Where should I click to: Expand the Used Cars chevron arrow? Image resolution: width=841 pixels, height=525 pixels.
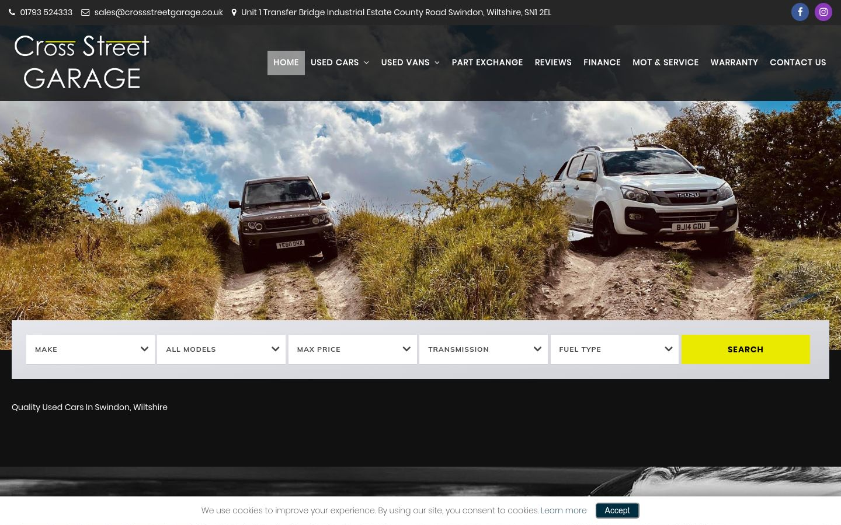point(367,63)
